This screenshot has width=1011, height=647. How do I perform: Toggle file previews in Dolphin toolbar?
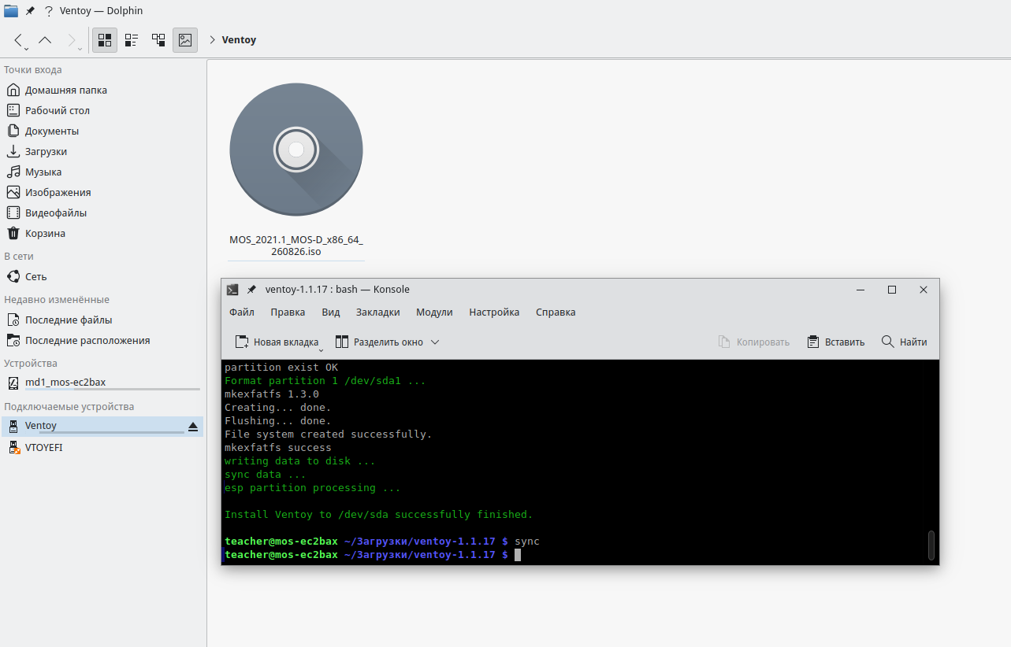(x=185, y=39)
